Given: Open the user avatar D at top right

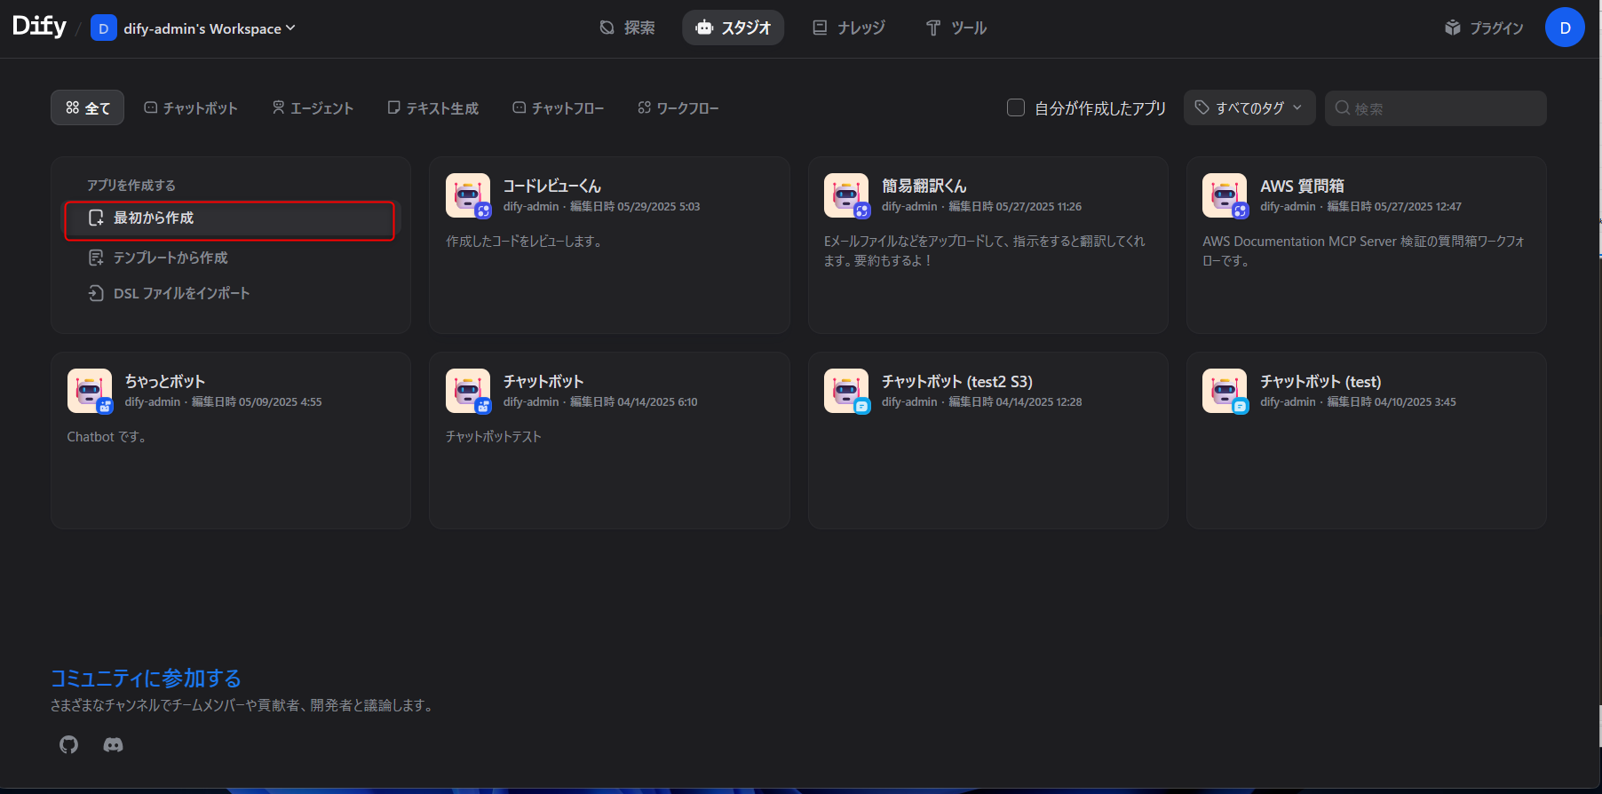Looking at the screenshot, I should point(1565,28).
